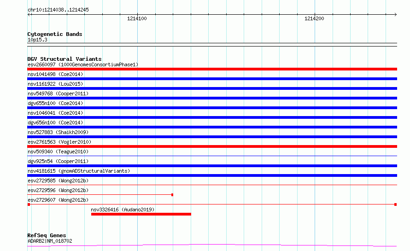Select blue bar under nsv1046041

click(x=212, y=117)
